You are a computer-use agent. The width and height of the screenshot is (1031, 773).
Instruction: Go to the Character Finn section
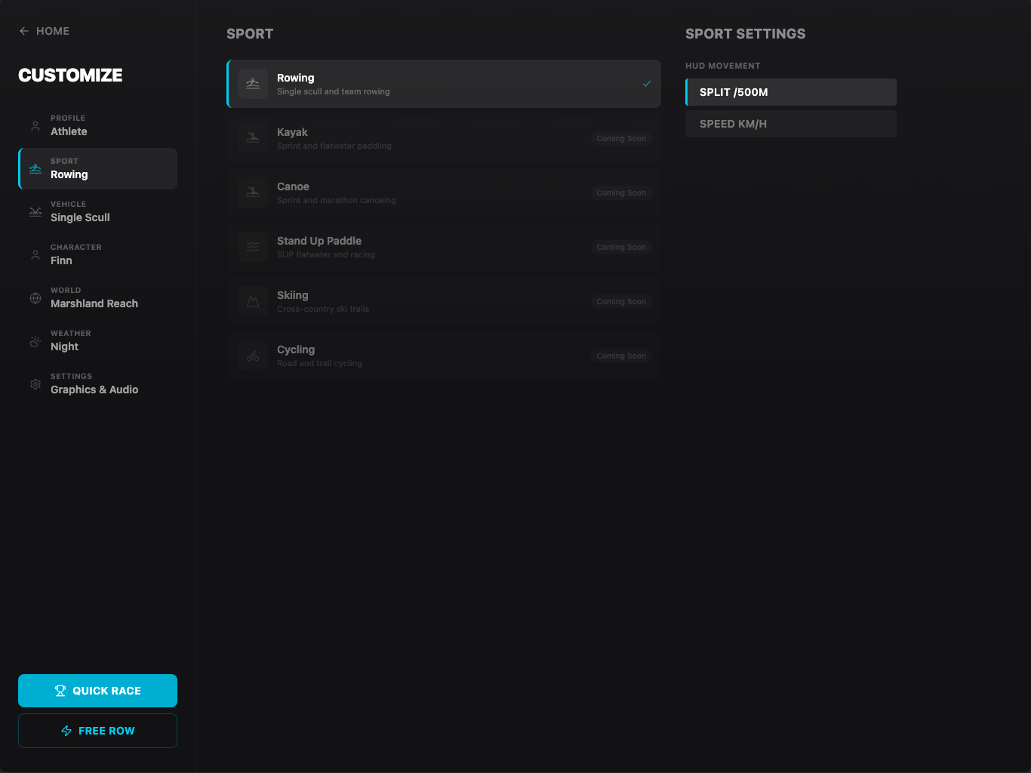tap(98, 254)
